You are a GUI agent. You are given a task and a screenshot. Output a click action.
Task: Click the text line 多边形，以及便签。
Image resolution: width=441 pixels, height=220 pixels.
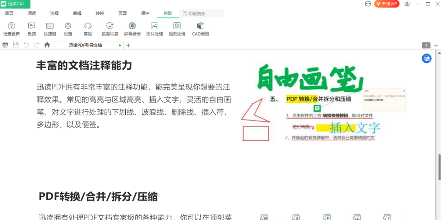tap(68, 125)
